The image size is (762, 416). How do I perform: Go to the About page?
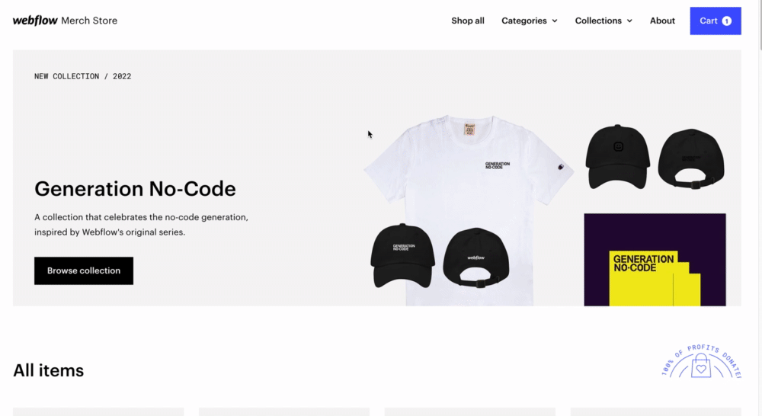pyautogui.click(x=662, y=21)
